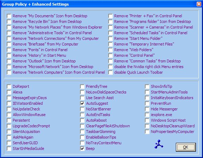Viewport: 203px width, 158px height.
Task: Check the Remove "Control Panel" box
Action: 110,55
